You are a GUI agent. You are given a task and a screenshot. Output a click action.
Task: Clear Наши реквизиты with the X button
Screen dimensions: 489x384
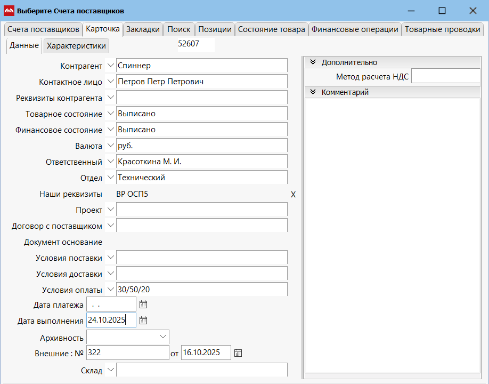[x=293, y=195]
